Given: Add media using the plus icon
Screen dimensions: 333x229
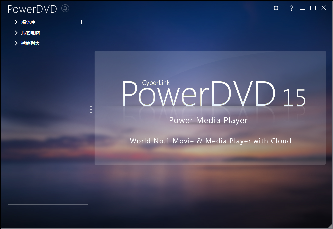Looking at the screenshot, I should tap(82, 22).
